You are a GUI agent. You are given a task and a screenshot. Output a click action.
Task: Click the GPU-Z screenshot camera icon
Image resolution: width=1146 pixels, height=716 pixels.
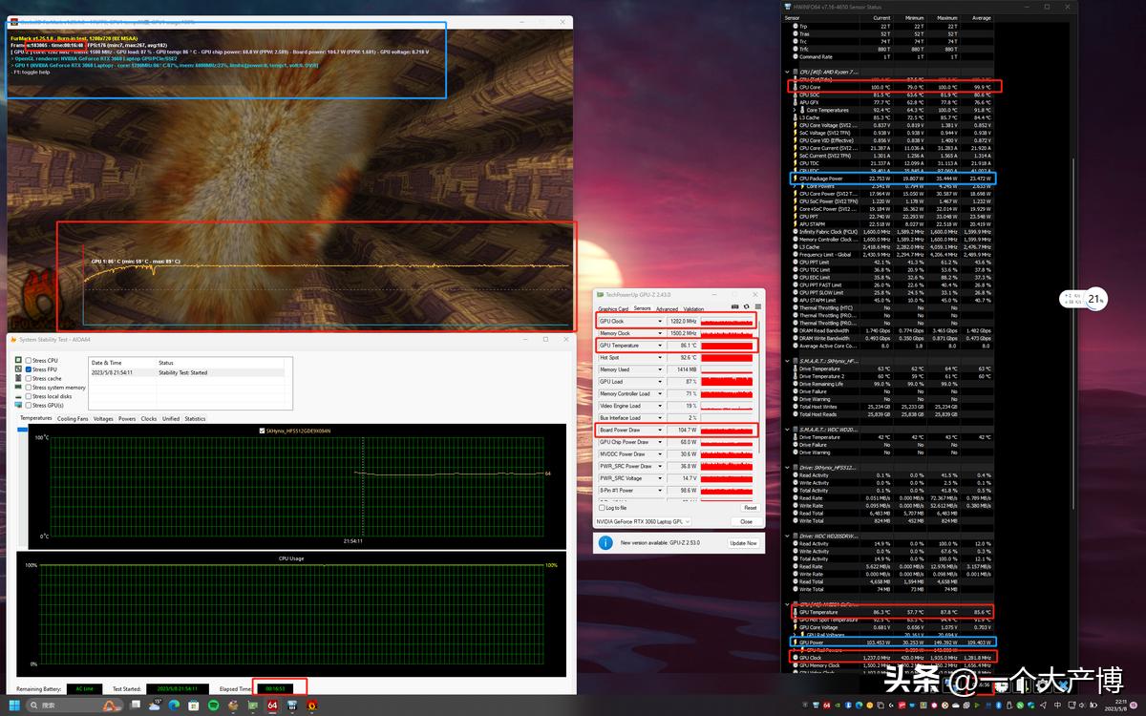click(x=734, y=307)
